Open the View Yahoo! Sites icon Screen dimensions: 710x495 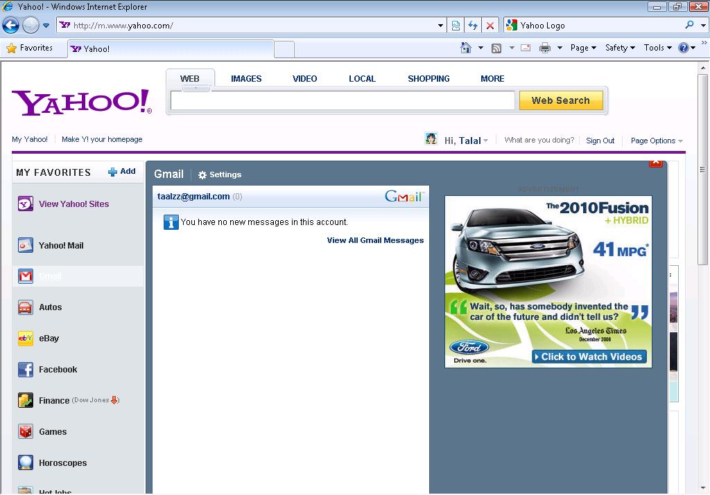pyautogui.click(x=26, y=204)
